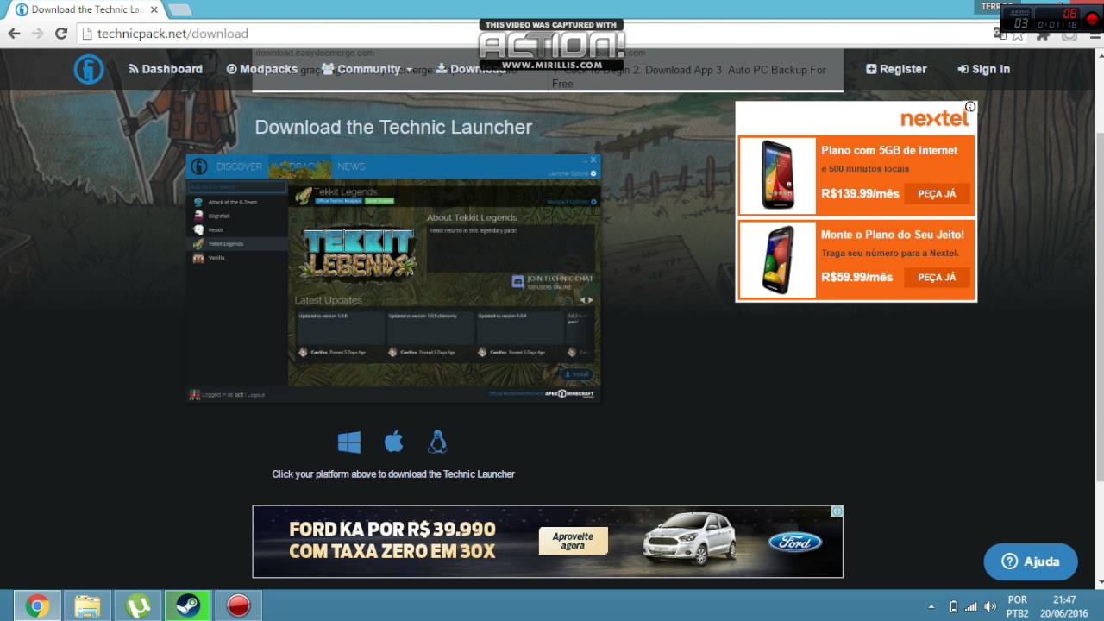
Task: Open the network status tray icon
Action: coord(971,606)
